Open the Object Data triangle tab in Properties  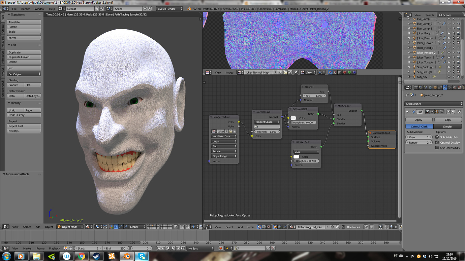[x=450, y=88]
